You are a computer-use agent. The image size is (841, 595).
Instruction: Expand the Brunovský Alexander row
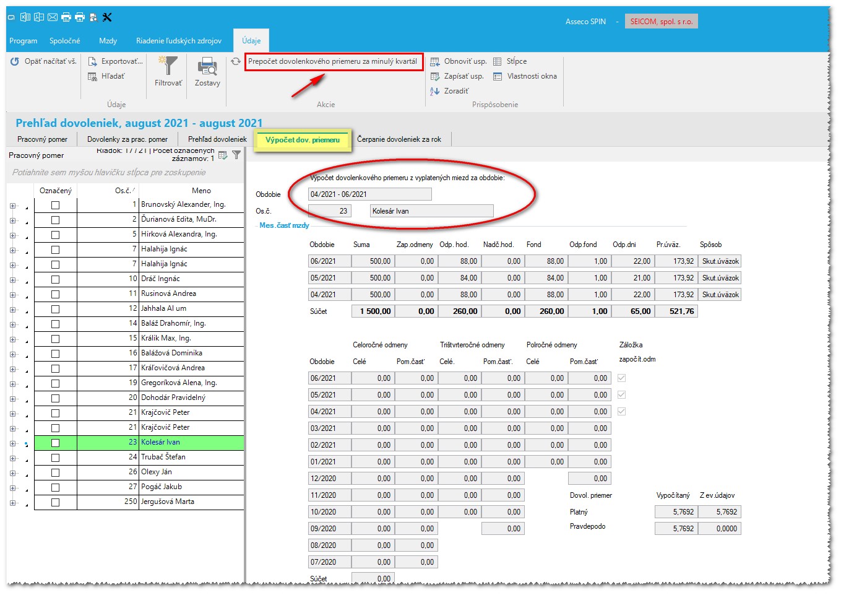[13, 206]
